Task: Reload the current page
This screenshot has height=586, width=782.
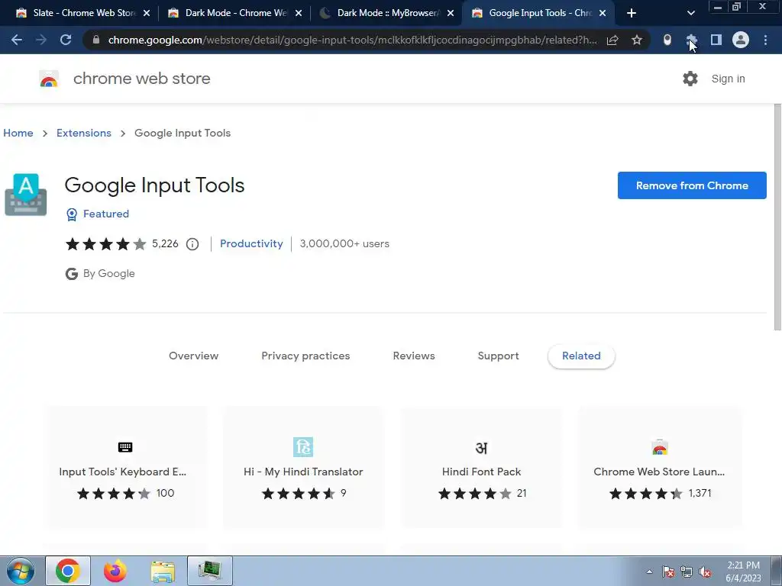Action: 66,40
